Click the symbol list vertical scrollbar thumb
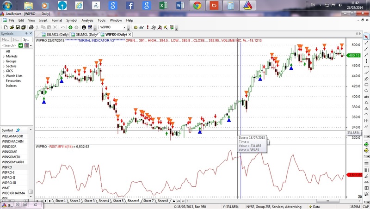This screenshot has width=370, height=209. [31, 191]
